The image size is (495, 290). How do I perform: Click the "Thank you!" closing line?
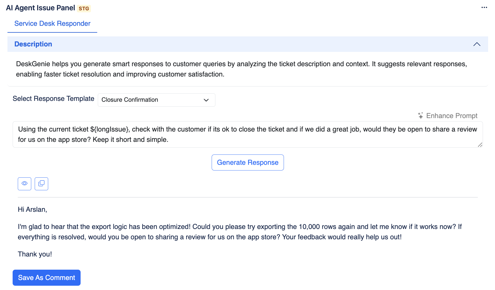[x=35, y=254]
